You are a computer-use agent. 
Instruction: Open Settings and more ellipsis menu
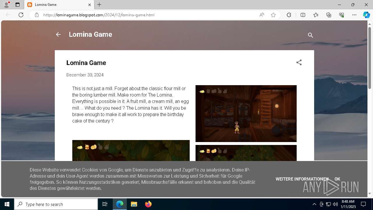[x=354, y=15]
